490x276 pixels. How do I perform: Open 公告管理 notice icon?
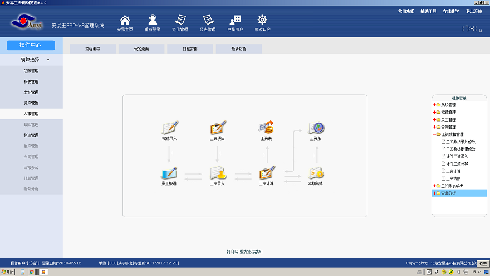click(x=208, y=20)
